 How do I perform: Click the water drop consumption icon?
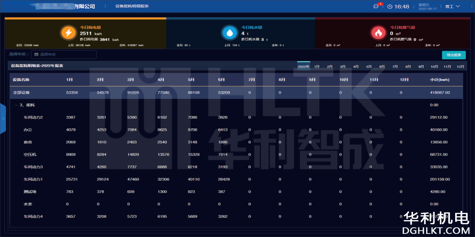click(229, 32)
